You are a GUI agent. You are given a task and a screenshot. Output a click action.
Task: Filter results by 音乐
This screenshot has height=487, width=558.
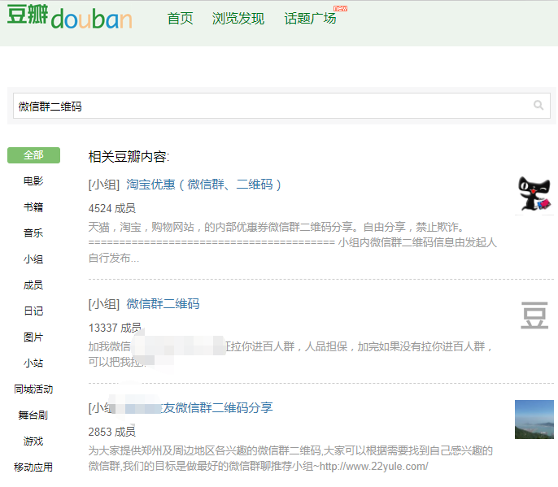[33, 233]
